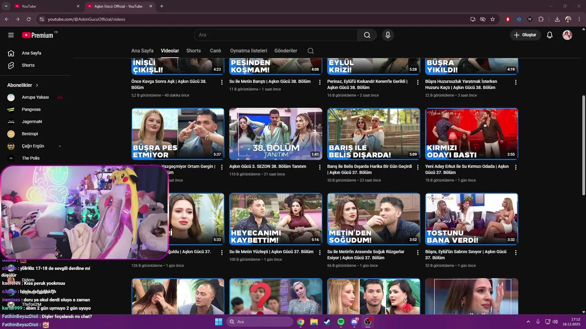Open Steam from the taskbar
586x329 pixels.
(x=327, y=322)
